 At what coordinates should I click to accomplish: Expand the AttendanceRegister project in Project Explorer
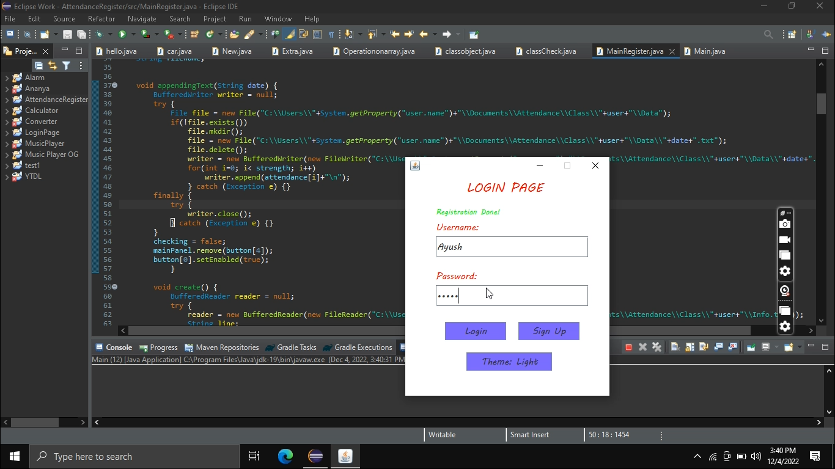[x=7, y=99]
